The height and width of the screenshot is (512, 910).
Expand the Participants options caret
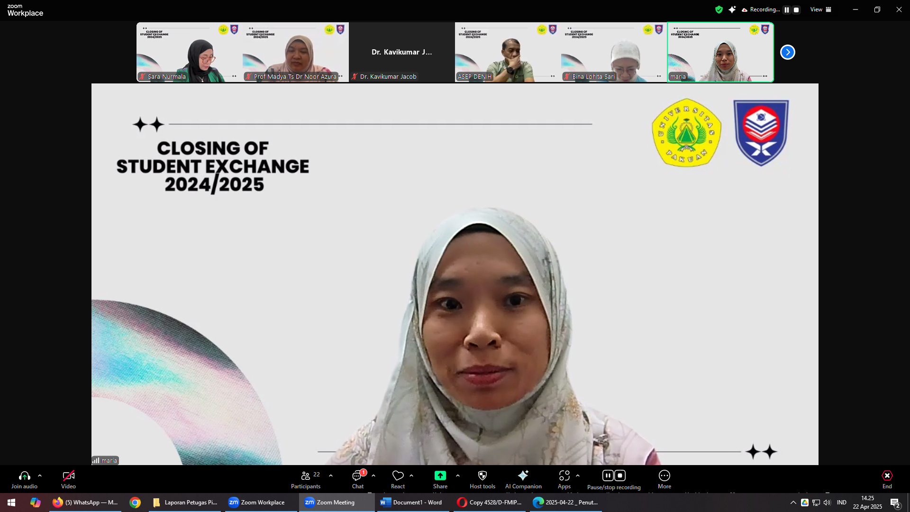point(331,475)
